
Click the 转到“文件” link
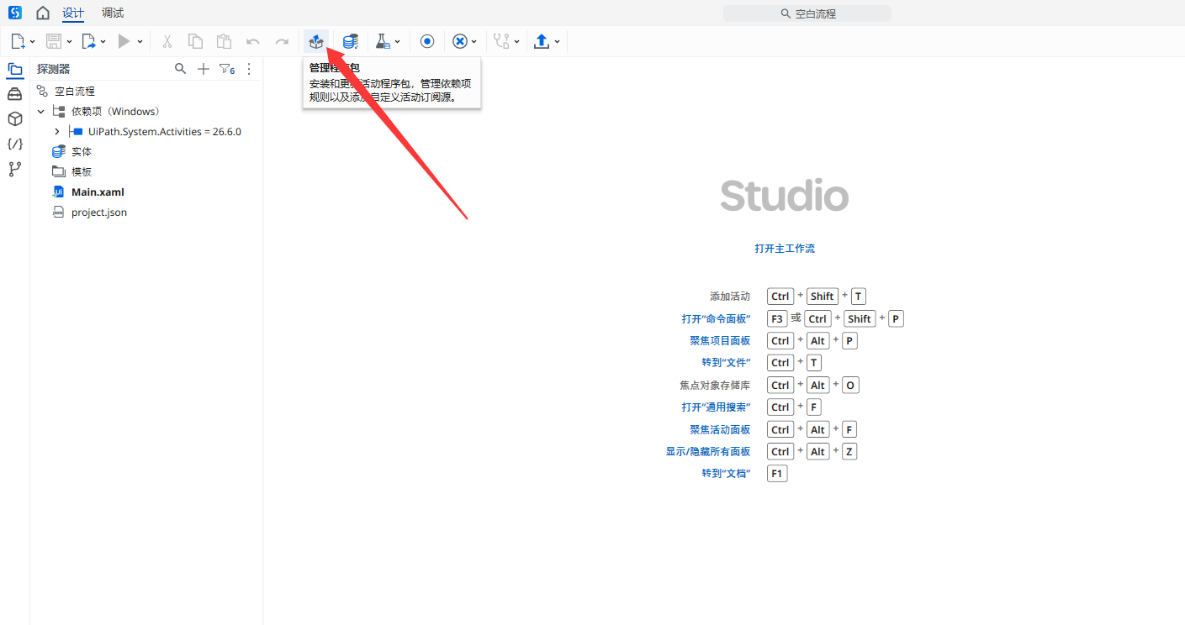click(726, 363)
